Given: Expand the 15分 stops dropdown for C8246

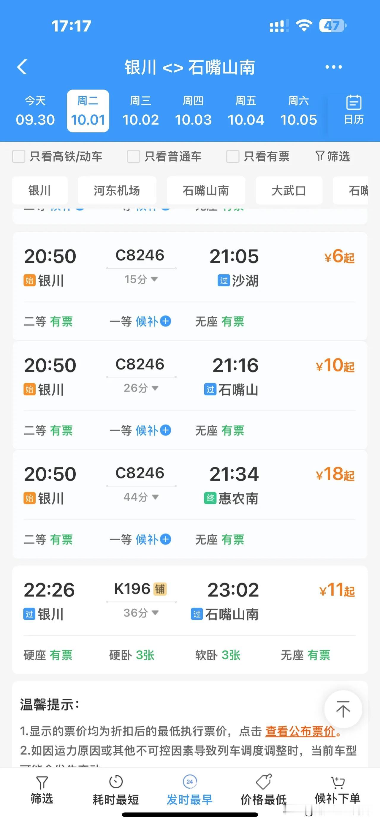Looking at the screenshot, I should 141,279.
